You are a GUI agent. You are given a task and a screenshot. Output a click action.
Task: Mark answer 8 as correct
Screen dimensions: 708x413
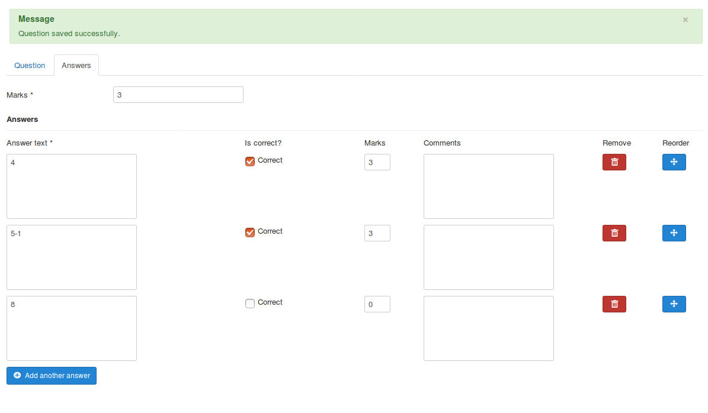coord(250,304)
